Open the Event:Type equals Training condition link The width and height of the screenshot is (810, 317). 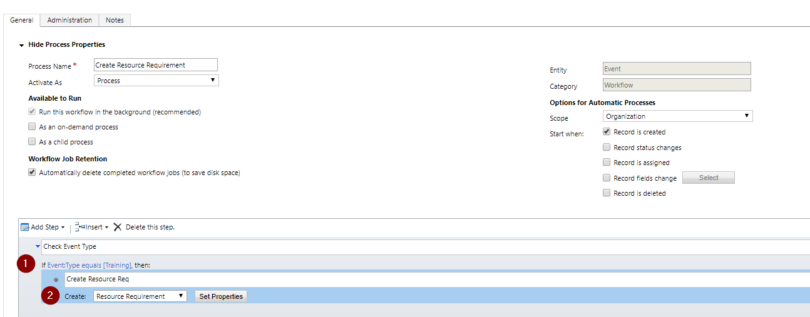(89, 265)
